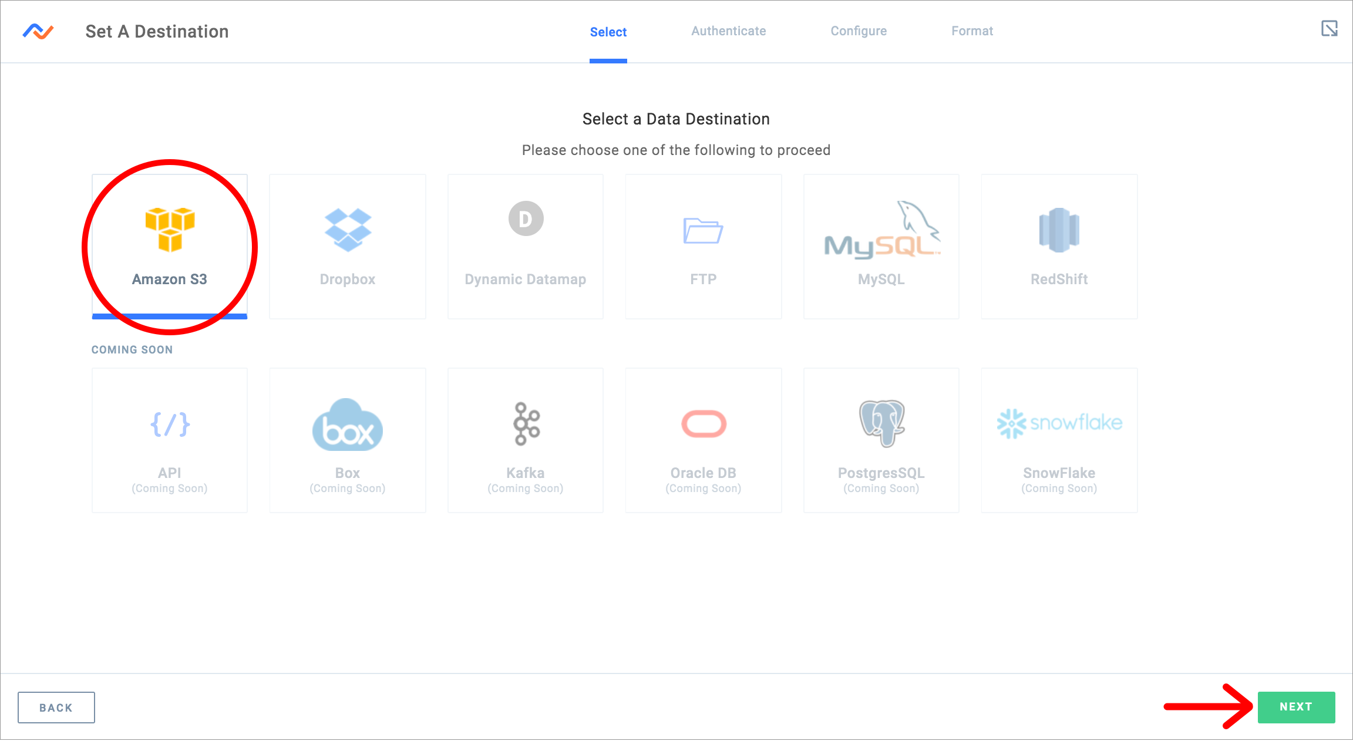Select the RedShift destination icon
The height and width of the screenshot is (741, 1353).
click(x=1059, y=230)
